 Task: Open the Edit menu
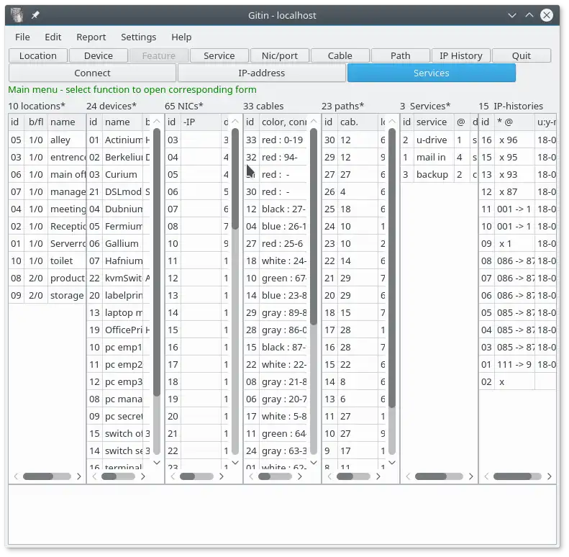click(x=53, y=37)
